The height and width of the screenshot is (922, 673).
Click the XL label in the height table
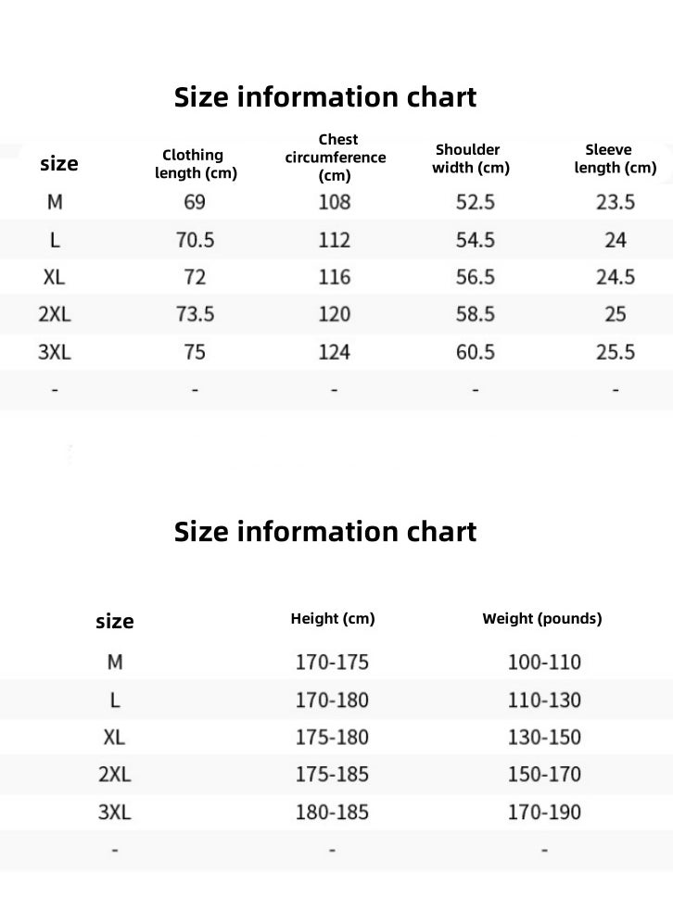[x=114, y=737]
